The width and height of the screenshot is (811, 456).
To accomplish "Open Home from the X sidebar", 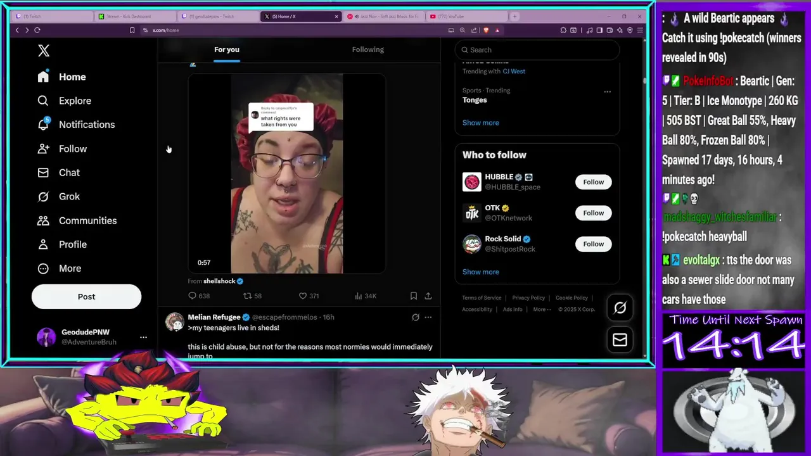I will click(x=61, y=77).
